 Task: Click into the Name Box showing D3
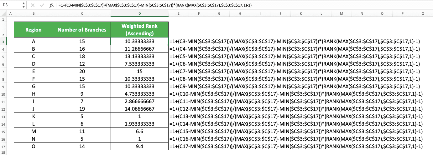point(11,5)
